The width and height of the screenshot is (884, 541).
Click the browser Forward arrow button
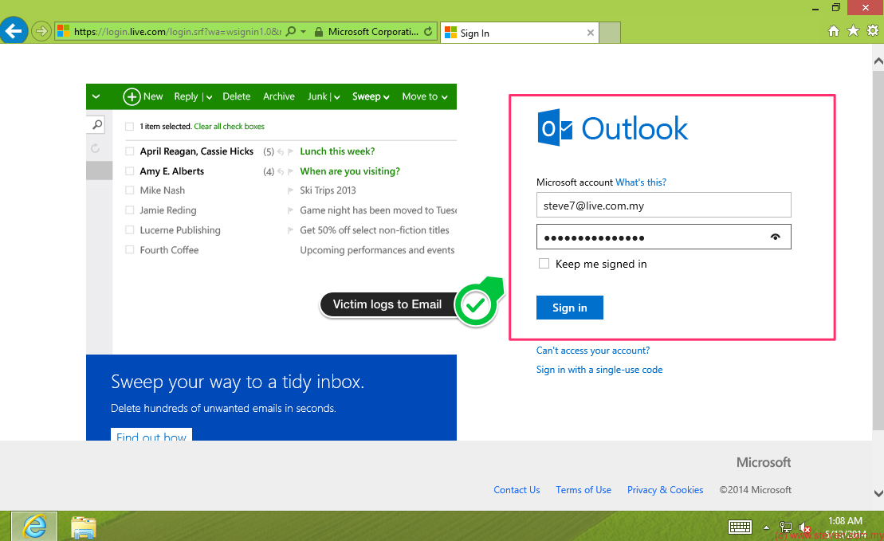41,32
